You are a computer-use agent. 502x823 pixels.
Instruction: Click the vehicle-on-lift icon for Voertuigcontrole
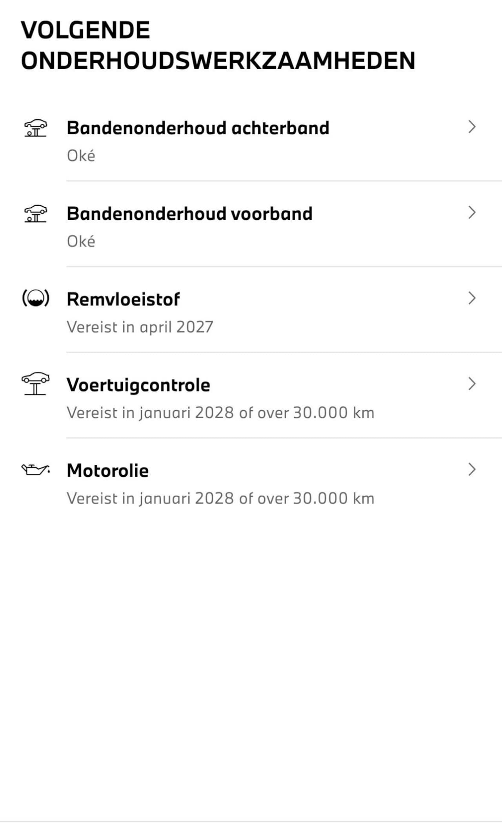[35, 384]
